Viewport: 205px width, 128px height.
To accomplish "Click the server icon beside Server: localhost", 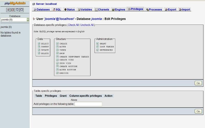I will tap(34, 4).
